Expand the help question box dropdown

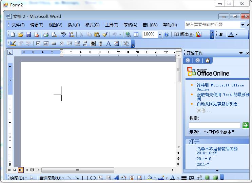pyautogui.click(x=243, y=25)
